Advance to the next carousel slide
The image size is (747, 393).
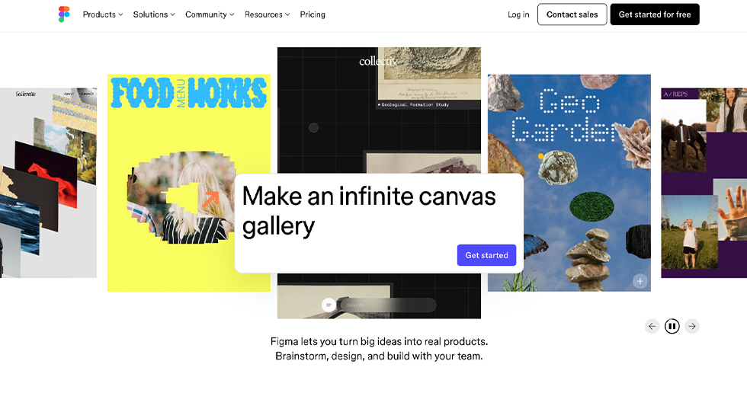tap(691, 326)
